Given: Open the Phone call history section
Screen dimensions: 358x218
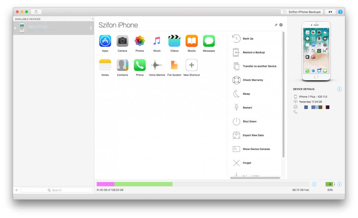Looking at the screenshot, I should (140, 65).
